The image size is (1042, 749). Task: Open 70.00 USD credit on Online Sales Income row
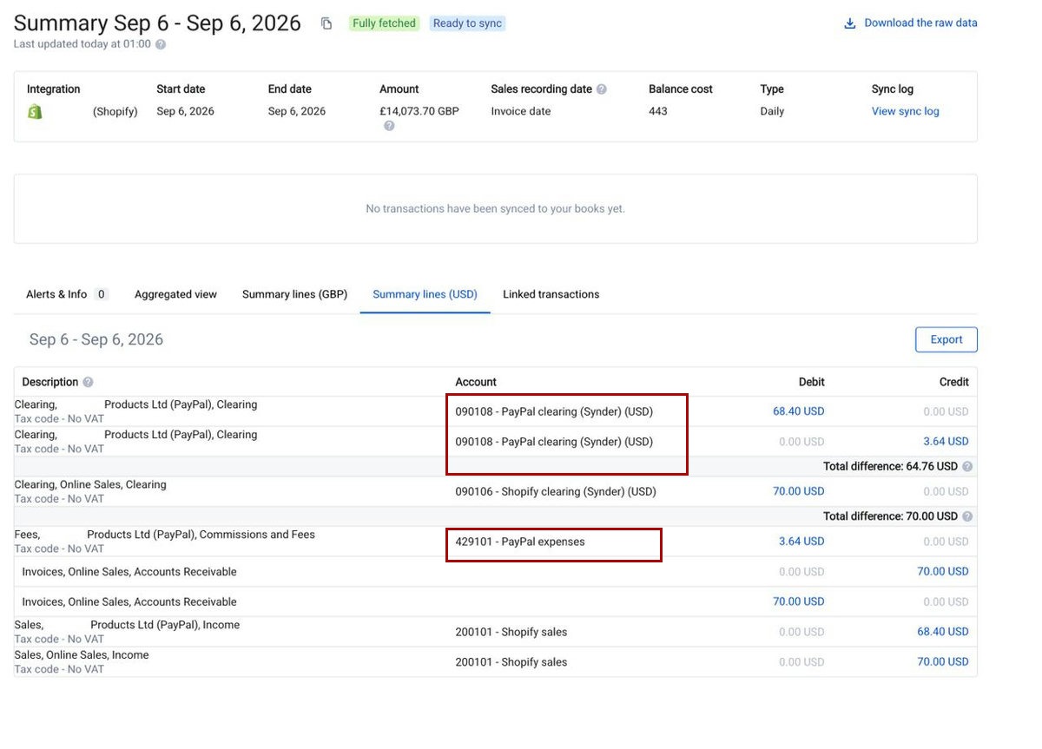point(943,661)
